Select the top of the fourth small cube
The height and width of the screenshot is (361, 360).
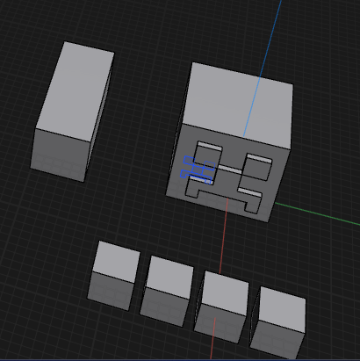[x=282, y=309]
